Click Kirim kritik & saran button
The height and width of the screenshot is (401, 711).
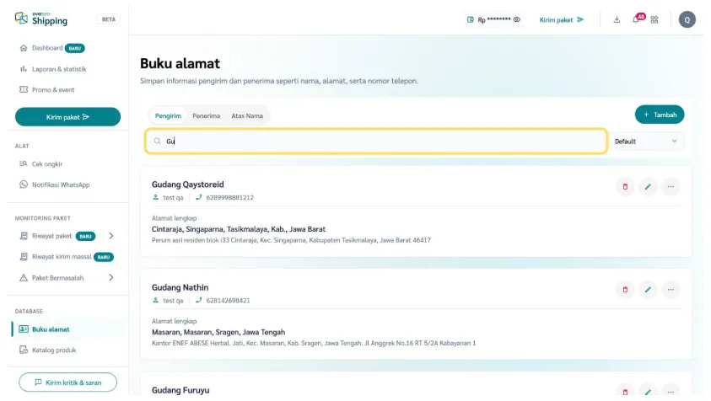(x=67, y=382)
